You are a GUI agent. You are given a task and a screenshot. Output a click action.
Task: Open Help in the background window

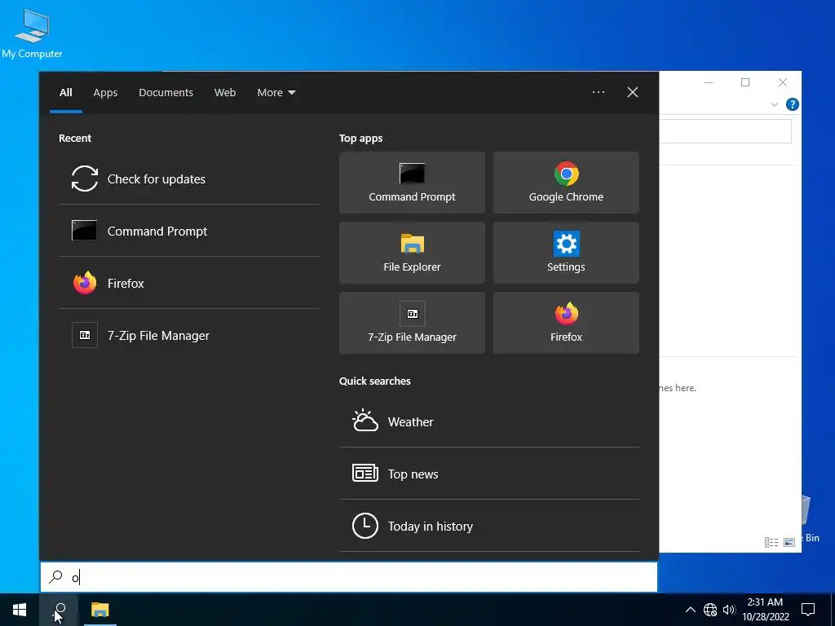(792, 104)
